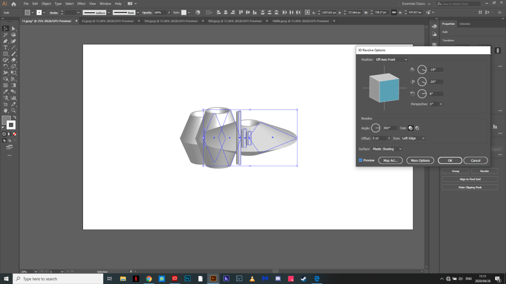This screenshot has height=284, width=506.
Task: Uncheck the Preview checkbox
Action: [x=361, y=160]
